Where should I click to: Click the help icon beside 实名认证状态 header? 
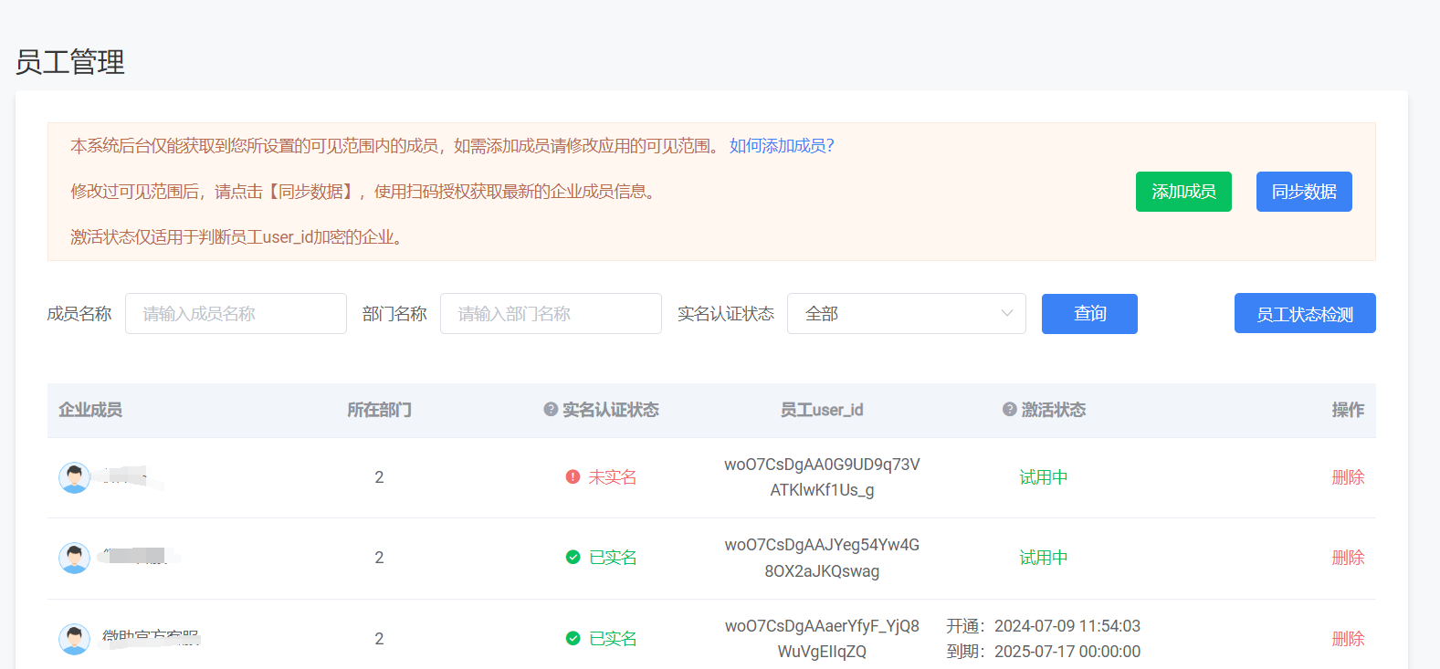[551, 410]
